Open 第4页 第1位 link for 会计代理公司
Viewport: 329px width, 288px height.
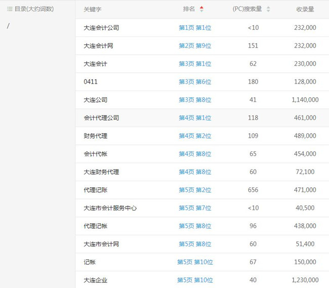click(195, 118)
